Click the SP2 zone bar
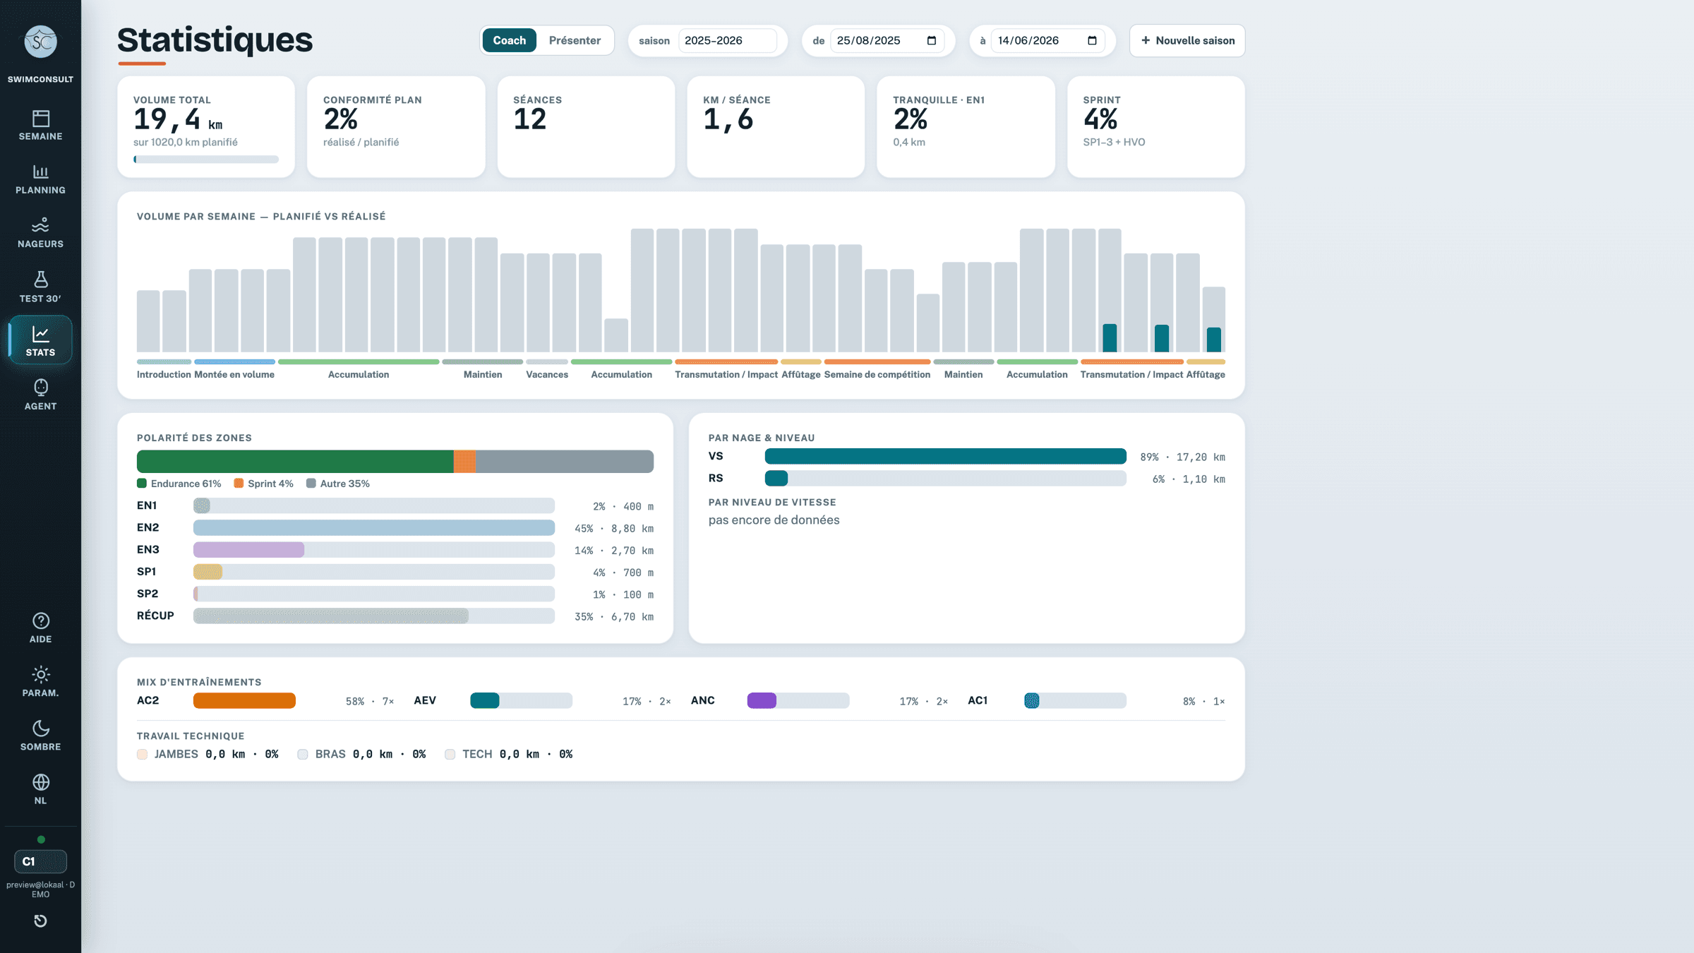The image size is (1694, 953). 374,594
